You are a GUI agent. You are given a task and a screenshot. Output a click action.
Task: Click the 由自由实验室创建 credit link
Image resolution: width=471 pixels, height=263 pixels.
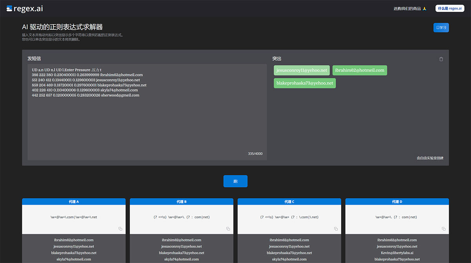pos(430,158)
